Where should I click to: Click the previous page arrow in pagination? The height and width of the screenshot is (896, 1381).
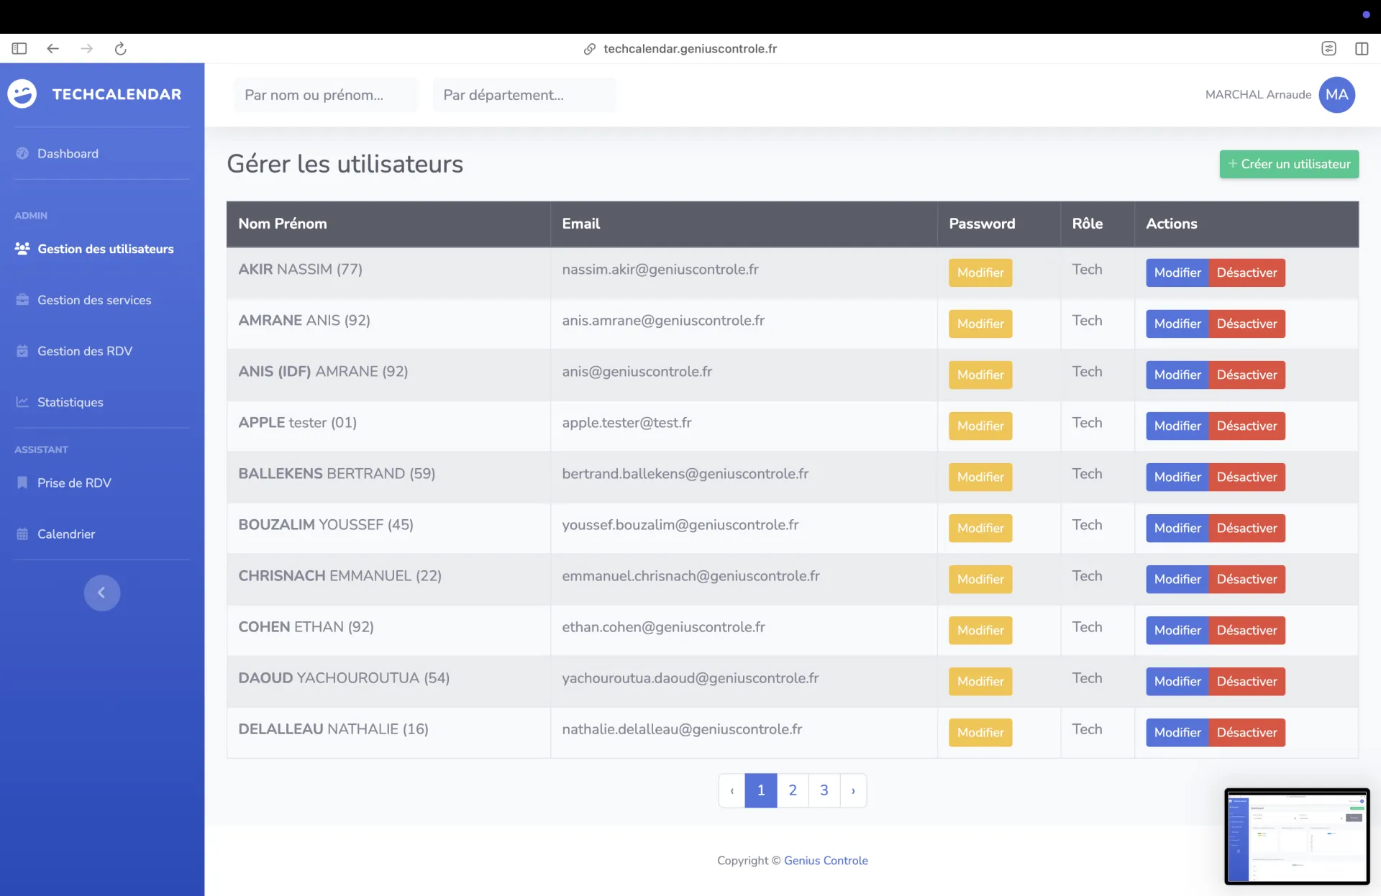click(731, 790)
